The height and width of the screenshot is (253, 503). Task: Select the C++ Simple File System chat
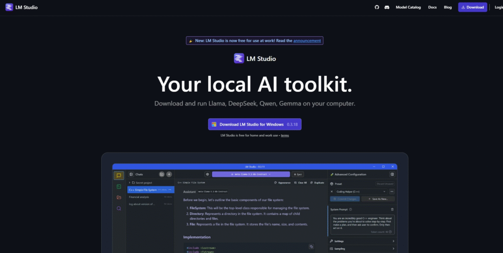pos(151,190)
